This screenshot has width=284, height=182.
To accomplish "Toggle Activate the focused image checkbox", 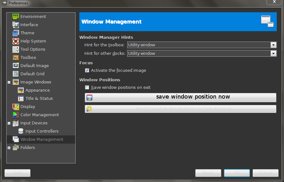I will click(87, 70).
